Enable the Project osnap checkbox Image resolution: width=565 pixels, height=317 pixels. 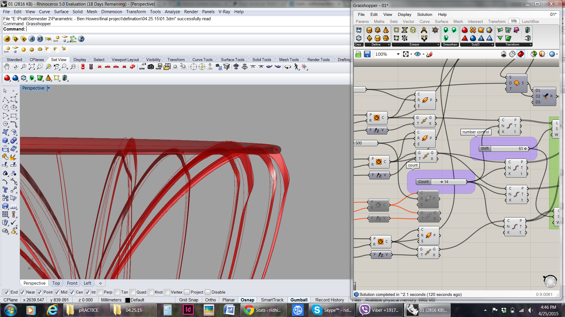pyautogui.click(x=187, y=292)
